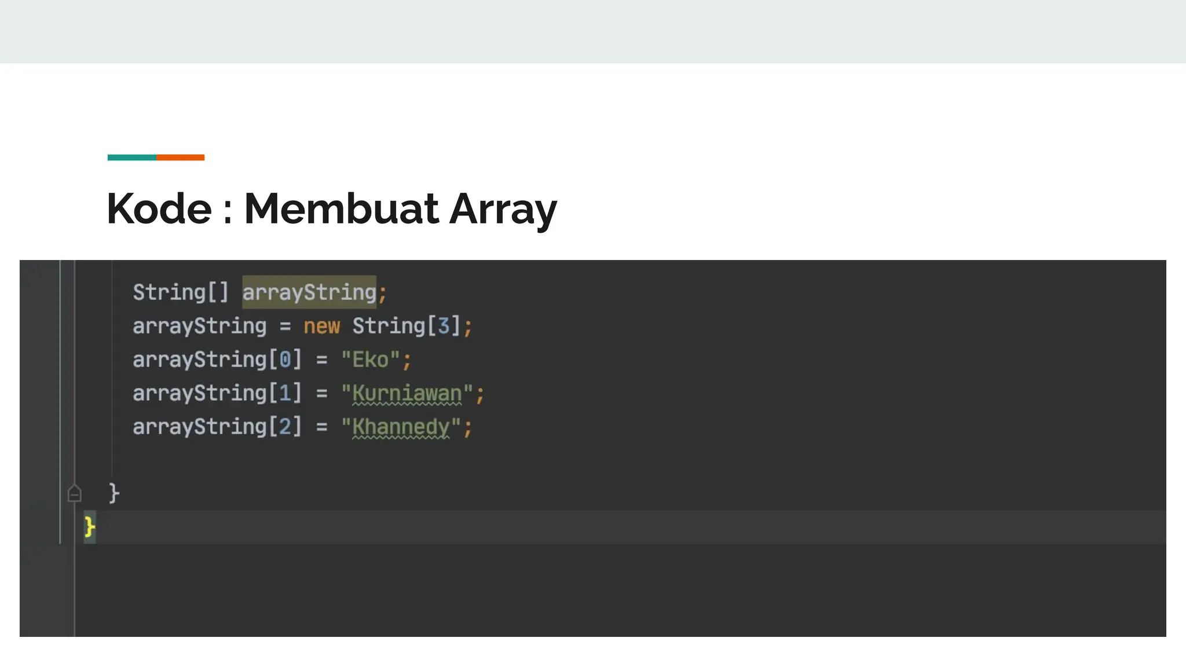The width and height of the screenshot is (1186, 667).
Task: Click the code fold marker in gutter
Action: [x=74, y=493]
